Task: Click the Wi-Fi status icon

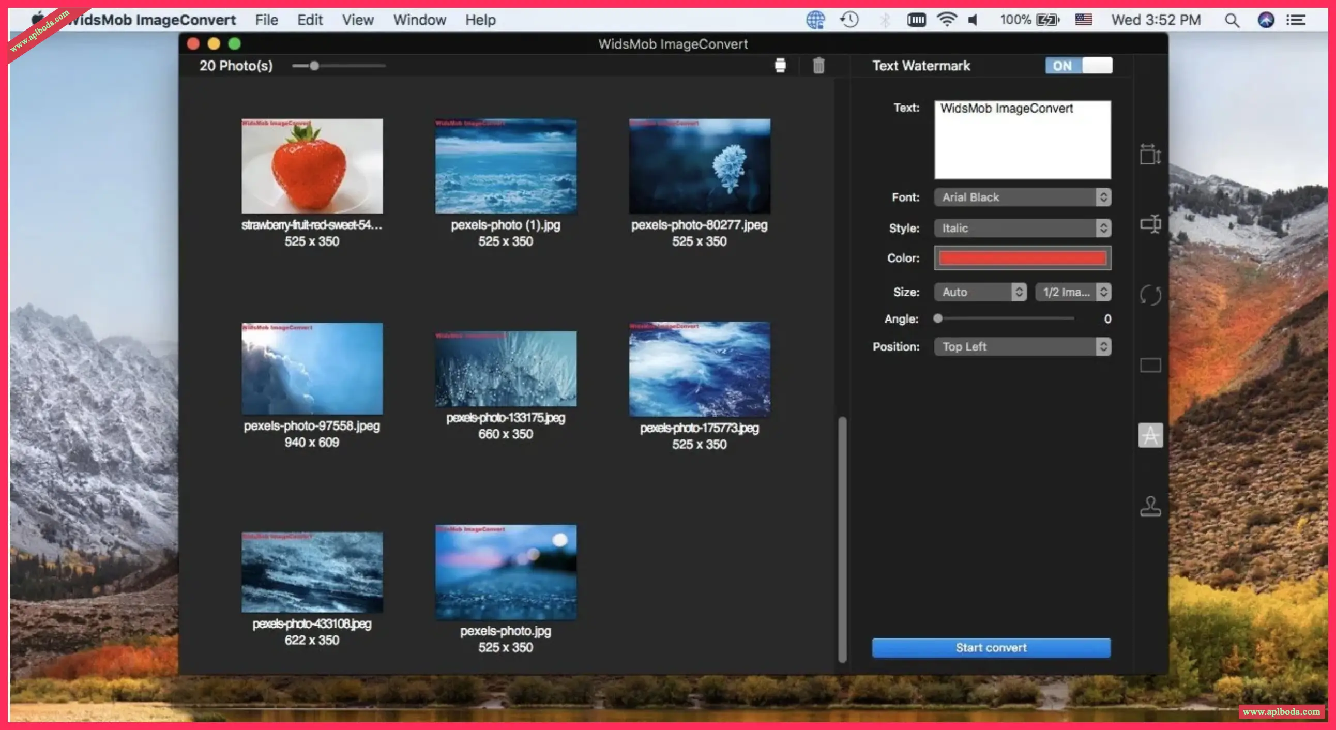Action: [x=947, y=20]
